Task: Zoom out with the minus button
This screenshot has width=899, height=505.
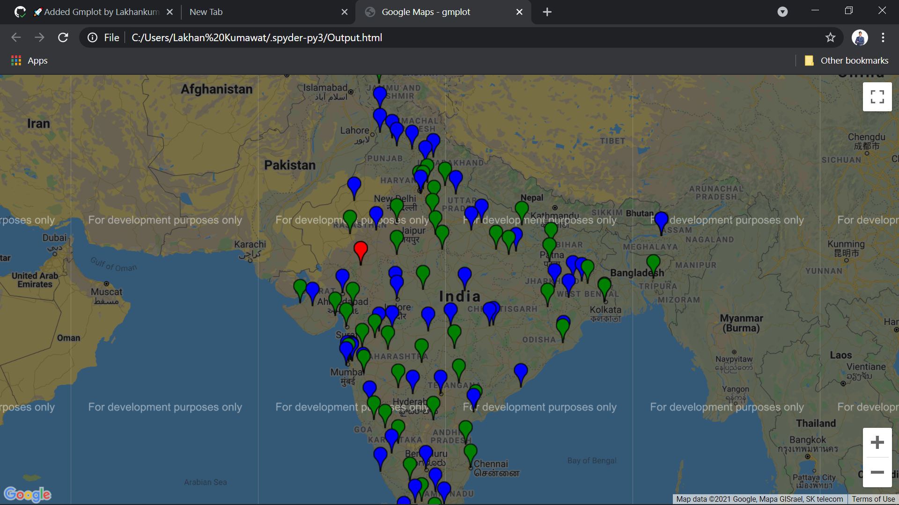Action: tap(877, 472)
